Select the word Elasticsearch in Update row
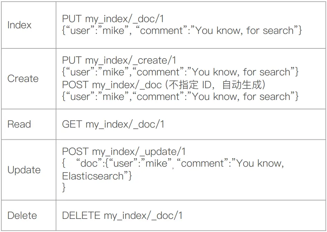 tap(93, 176)
